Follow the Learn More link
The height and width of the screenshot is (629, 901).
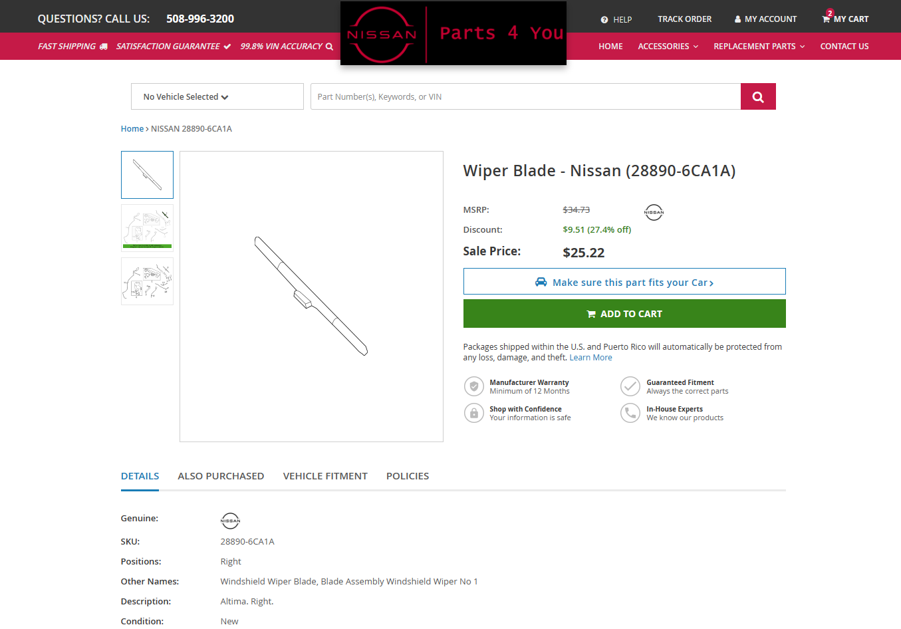590,358
